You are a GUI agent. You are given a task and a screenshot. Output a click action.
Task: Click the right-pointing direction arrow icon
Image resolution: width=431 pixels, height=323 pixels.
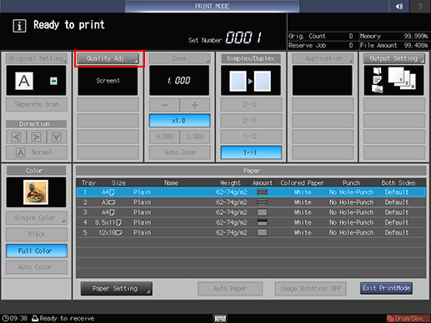tap(36, 137)
